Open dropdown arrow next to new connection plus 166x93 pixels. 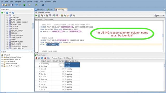click(5, 13)
